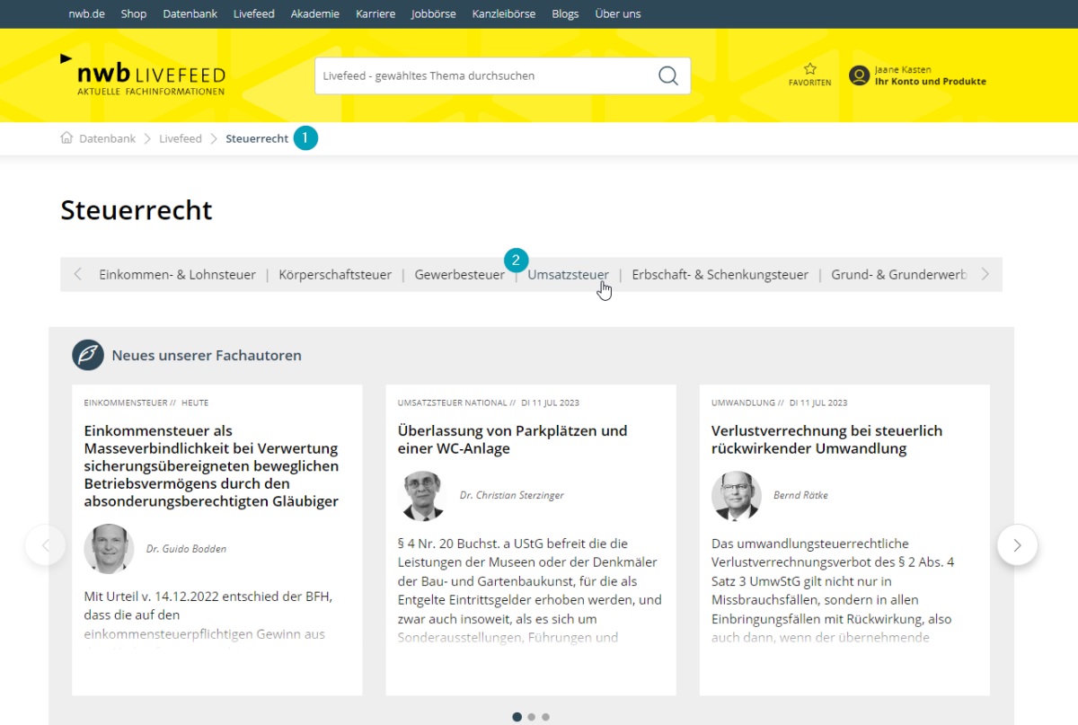Open article Überlassung von Parkplätzen
The height and width of the screenshot is (725, 1078).
[x=512, y=439]
